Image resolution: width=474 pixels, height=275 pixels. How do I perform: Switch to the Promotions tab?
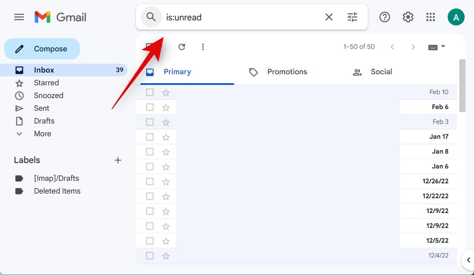(287, 72)
